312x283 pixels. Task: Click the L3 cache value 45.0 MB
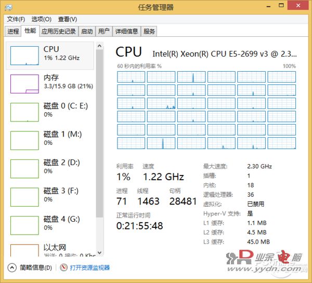pos(258,241)
